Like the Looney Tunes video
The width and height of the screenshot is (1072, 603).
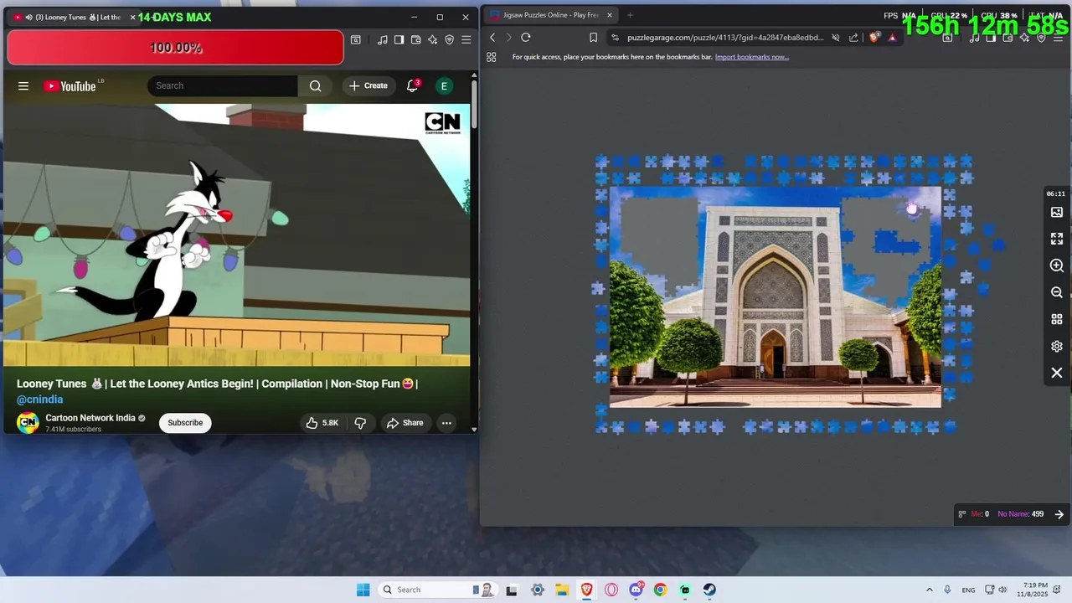(322, 423)
